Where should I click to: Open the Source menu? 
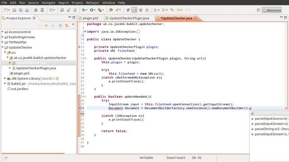pos(33,3)
